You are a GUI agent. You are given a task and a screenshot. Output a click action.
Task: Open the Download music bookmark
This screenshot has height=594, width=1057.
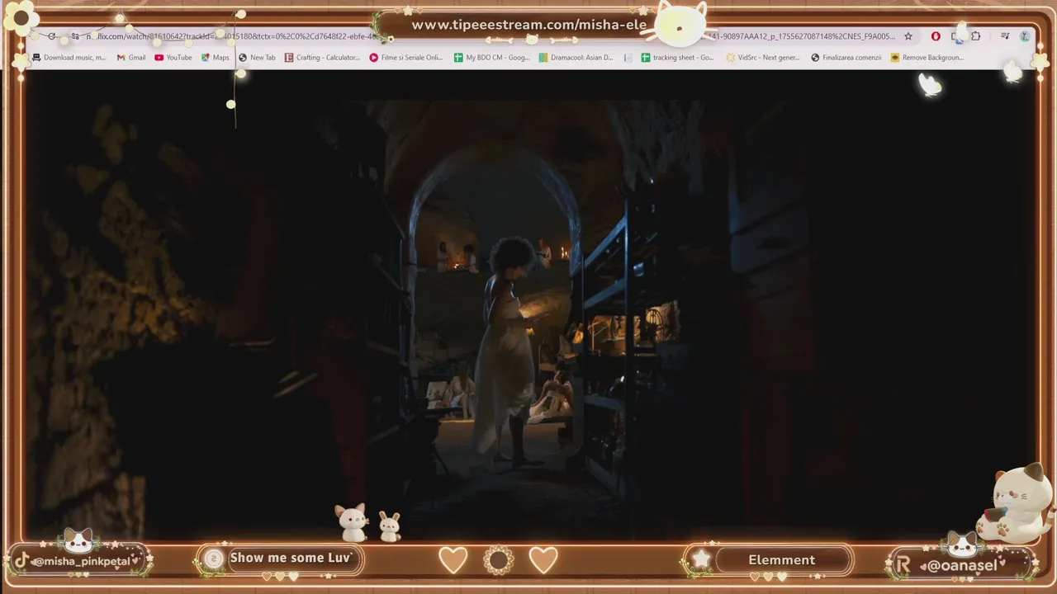[69, 58]
